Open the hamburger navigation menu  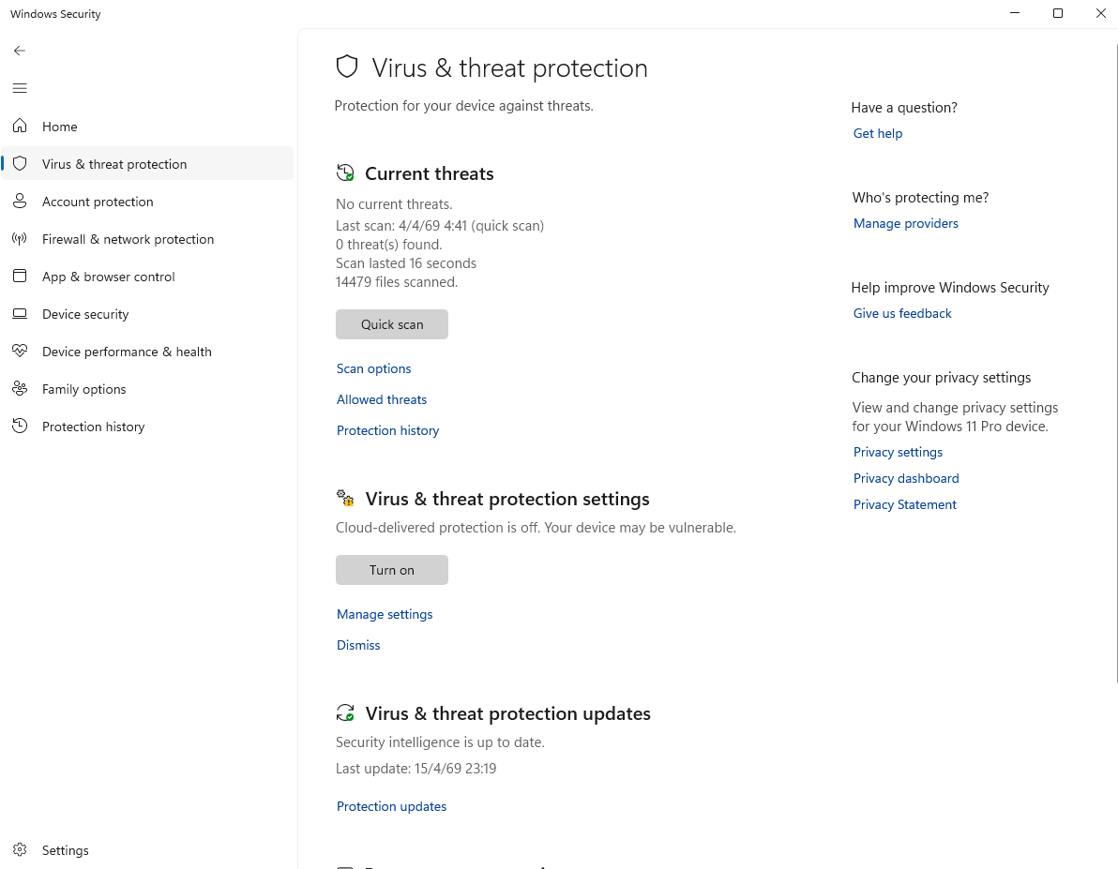tap(20, 88)
